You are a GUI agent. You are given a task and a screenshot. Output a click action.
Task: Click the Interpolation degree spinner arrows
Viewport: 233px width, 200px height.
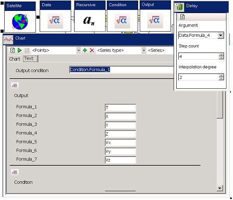coord(222,77)
